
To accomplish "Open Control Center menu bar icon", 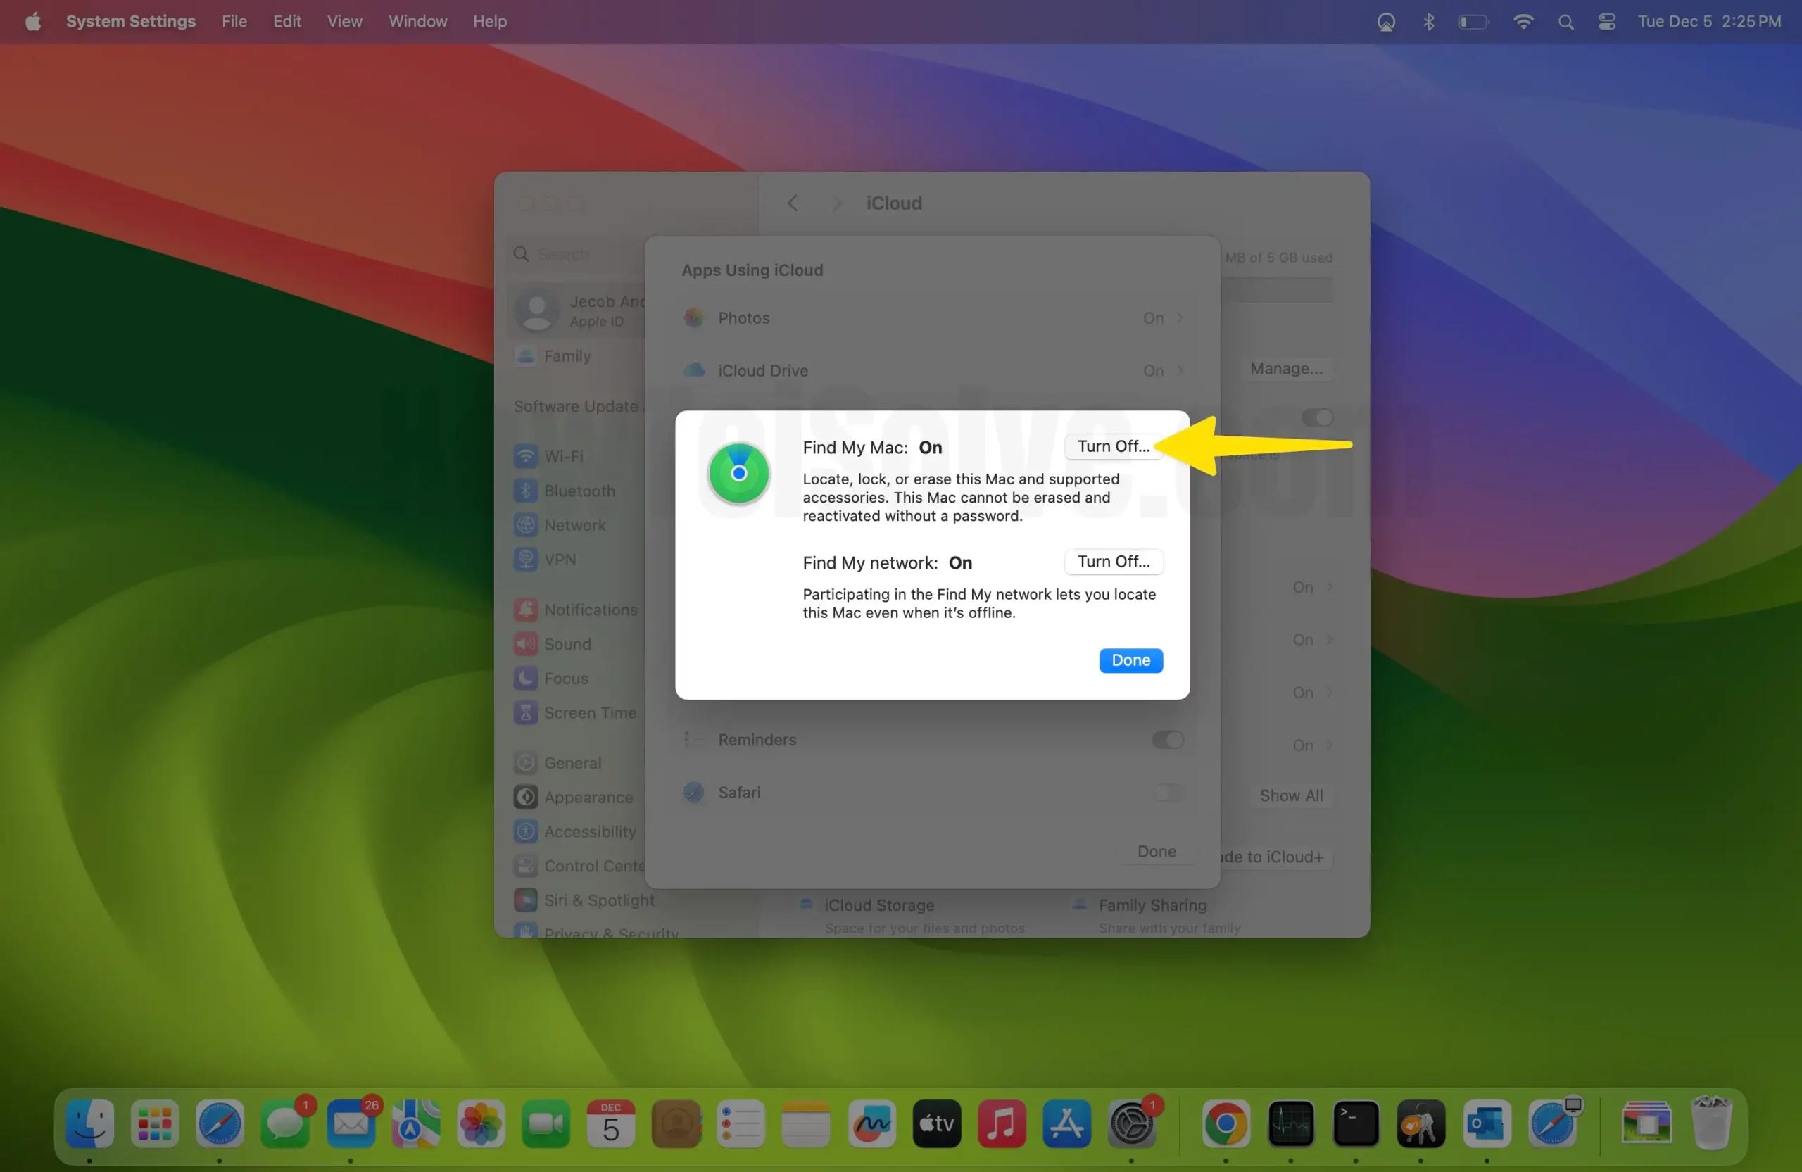I will click(x=1606, y=21).
